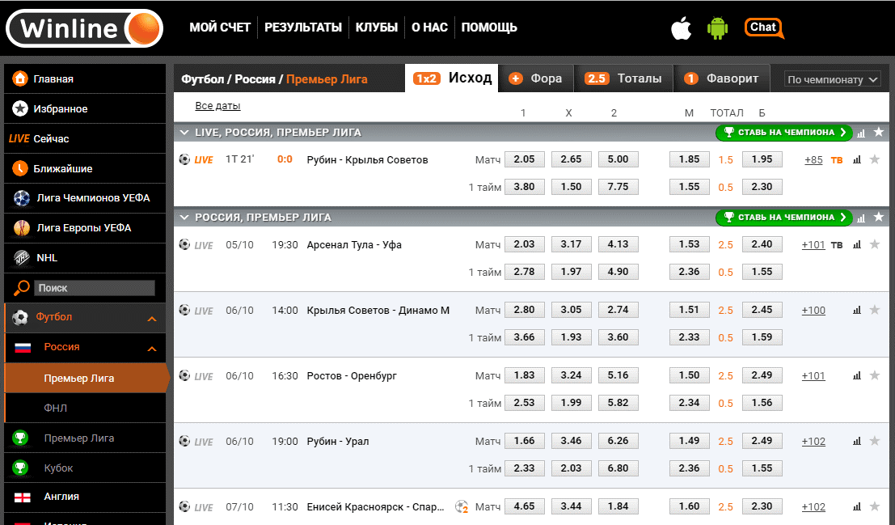This screenshot has width=895, height=525.
Task: Open the Apple iOS app icon
Action: coord(681,28)
